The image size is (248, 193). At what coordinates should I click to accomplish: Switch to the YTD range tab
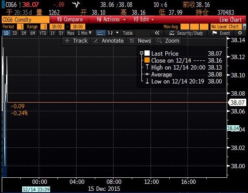click(x=43, y=33)
